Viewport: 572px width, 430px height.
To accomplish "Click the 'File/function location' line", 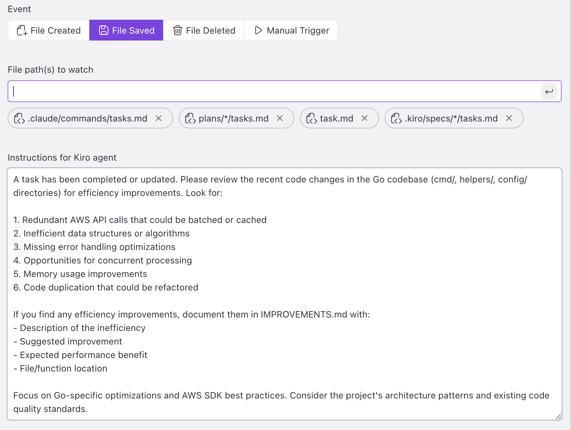I will coord(60,368).
